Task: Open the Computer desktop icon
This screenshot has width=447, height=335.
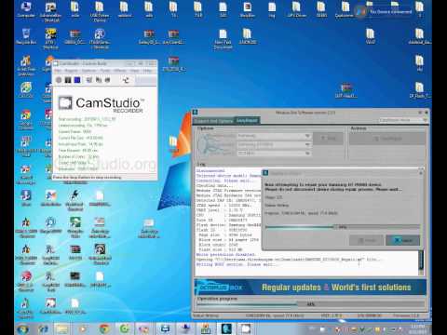Action: pos(26,9)
